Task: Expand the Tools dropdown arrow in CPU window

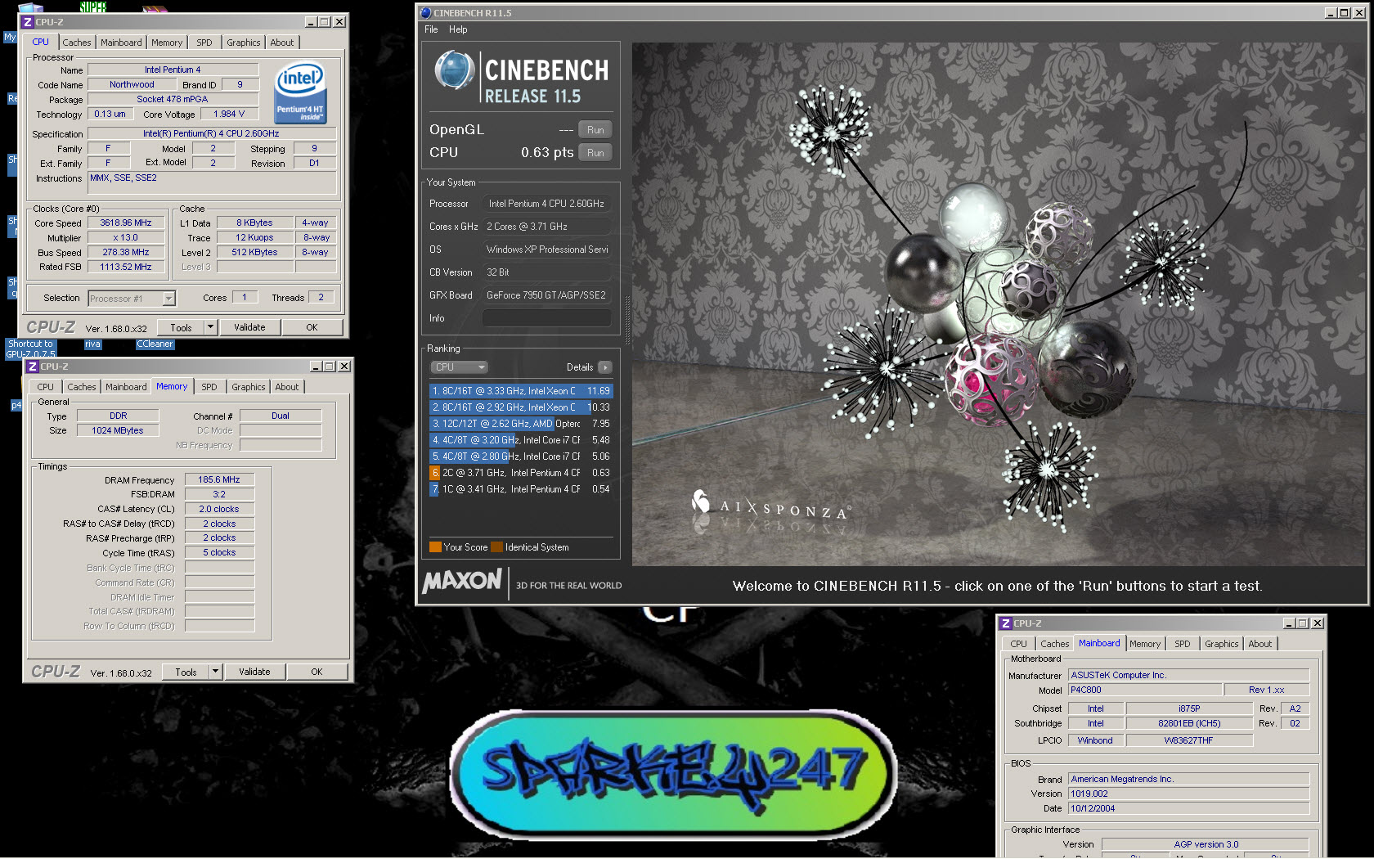Action: pos(210,327)
